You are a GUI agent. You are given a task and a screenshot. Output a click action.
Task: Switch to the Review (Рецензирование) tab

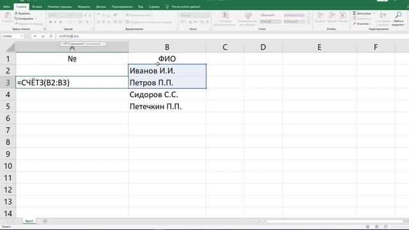(122, 6)
